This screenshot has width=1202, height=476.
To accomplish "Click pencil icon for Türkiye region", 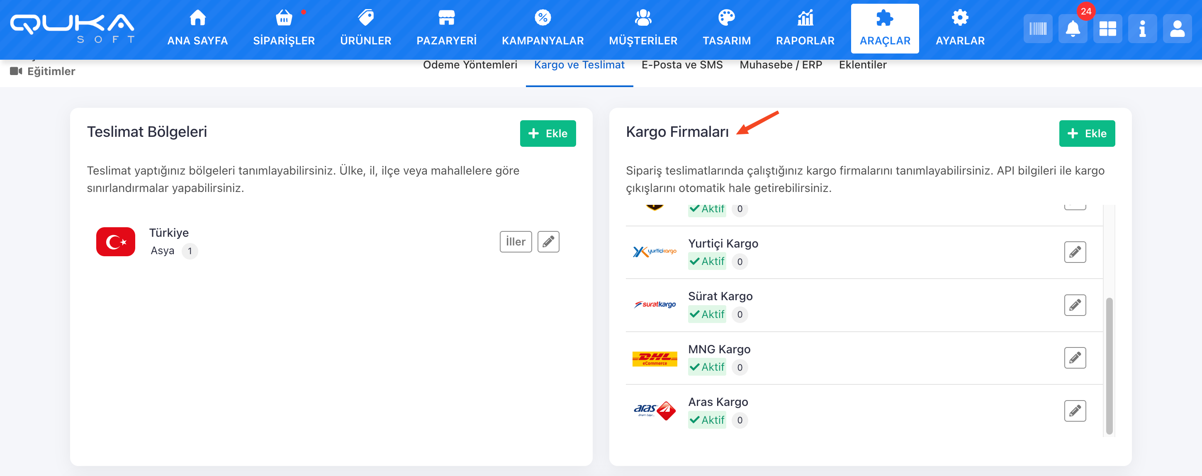I will point(548,242).
